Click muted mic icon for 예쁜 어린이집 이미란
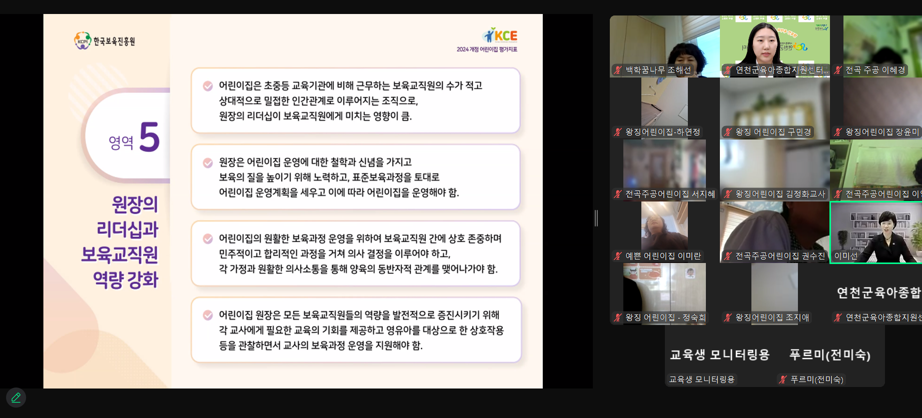922x418 pixels. coord(618,256)
